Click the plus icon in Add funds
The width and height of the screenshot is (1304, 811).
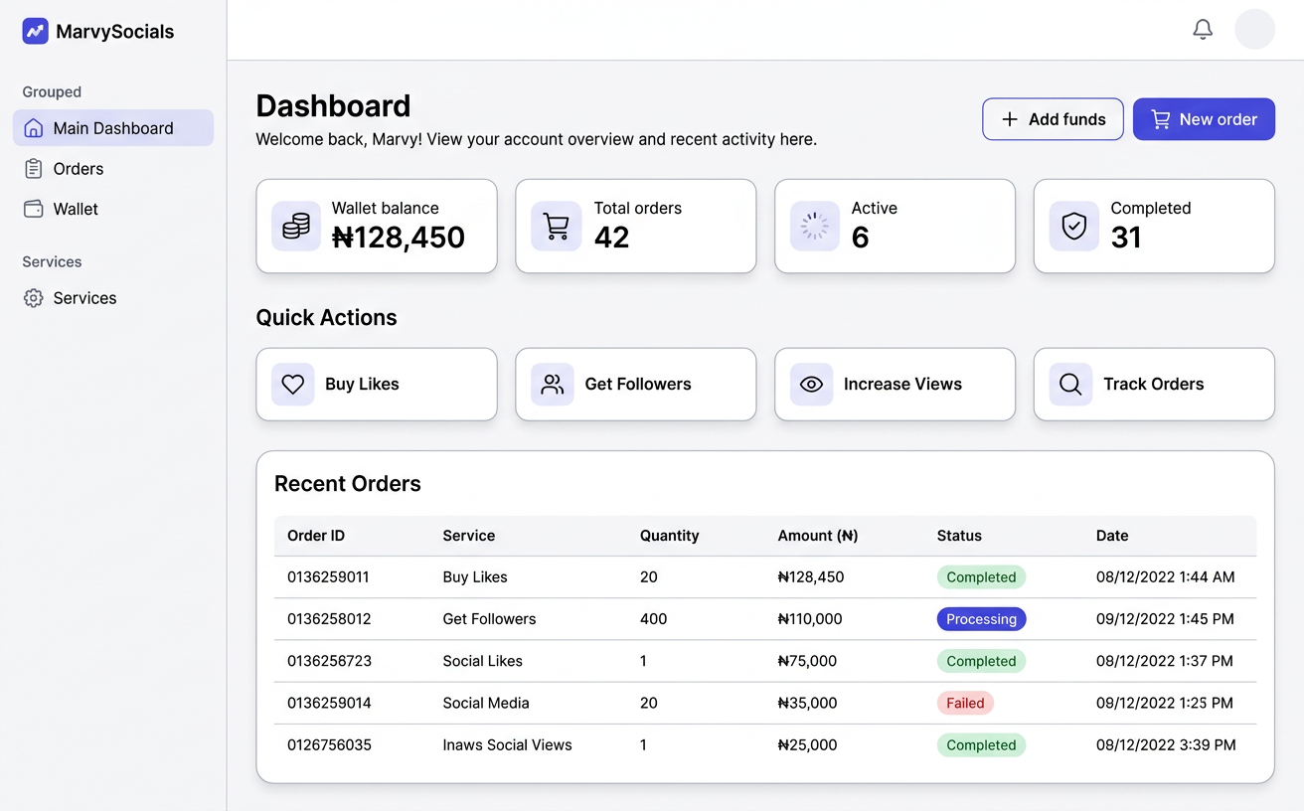[1010, 119]
